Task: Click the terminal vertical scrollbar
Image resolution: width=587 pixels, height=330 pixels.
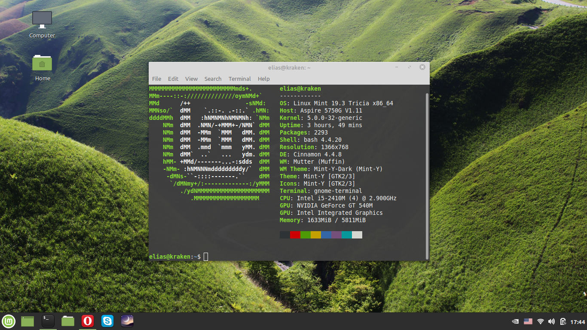Action: click(x=427, y=176)
